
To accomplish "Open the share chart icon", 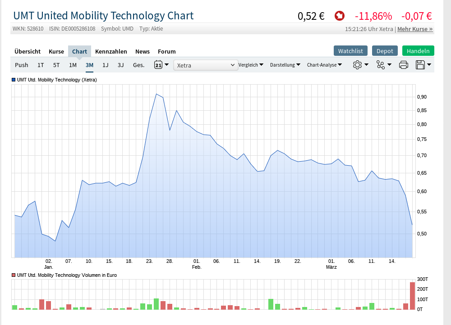I will [380, 65].
